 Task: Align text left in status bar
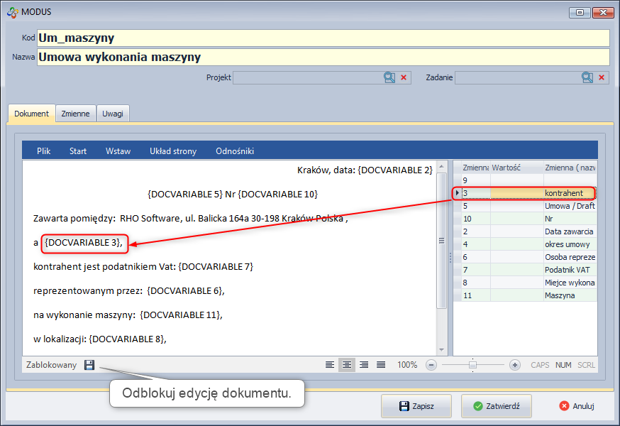click(x=330, y=364)
